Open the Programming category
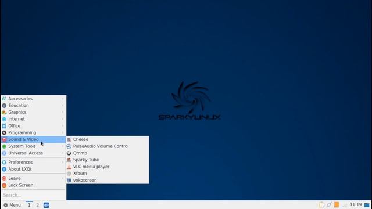The height and width of the screenshot is (209, 372). [x=34, y=133]
